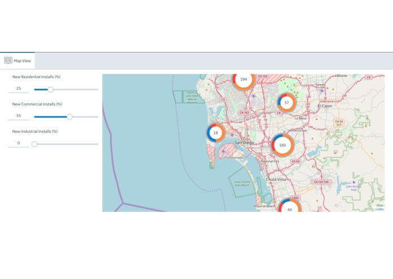Viewport: 393px width, 279px height.
Task: Click the El Cajon map label
Action: [x=325, y=106]
